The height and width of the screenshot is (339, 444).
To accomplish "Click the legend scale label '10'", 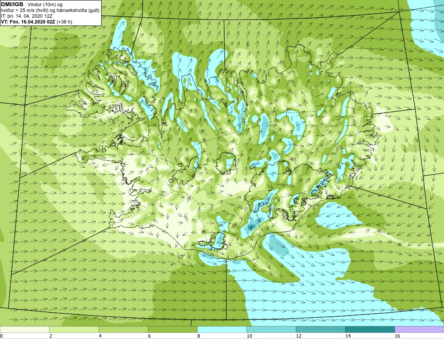I will [249, 336].
